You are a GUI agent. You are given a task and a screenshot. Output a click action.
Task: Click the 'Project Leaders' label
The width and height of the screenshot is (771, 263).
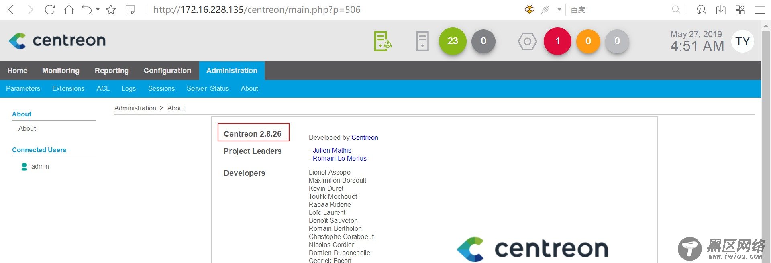coord(253,151)
